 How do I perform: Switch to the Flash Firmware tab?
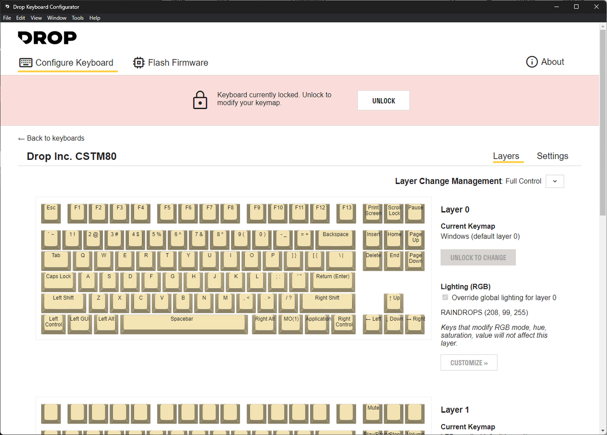click(x=171, y=63)
